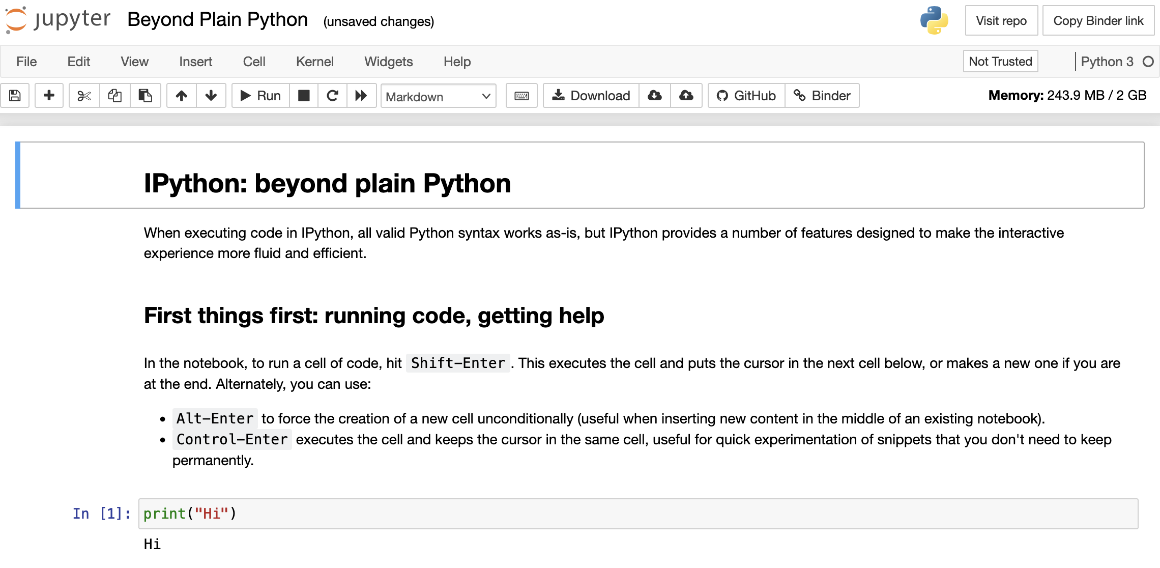Image resolution: width=1160 pixels, height=568 pixels.
Task: Paste cells below icon
Action: point(146,96)
